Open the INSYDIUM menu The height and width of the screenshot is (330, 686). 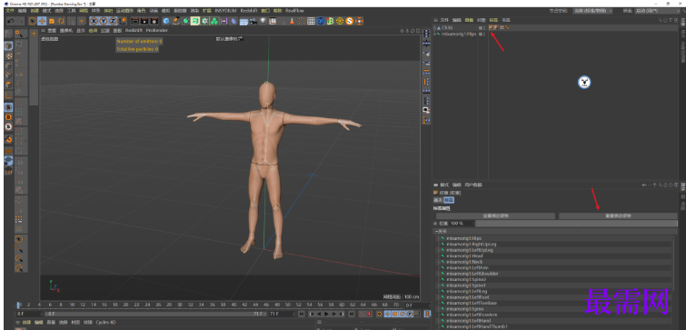(225, 10)
